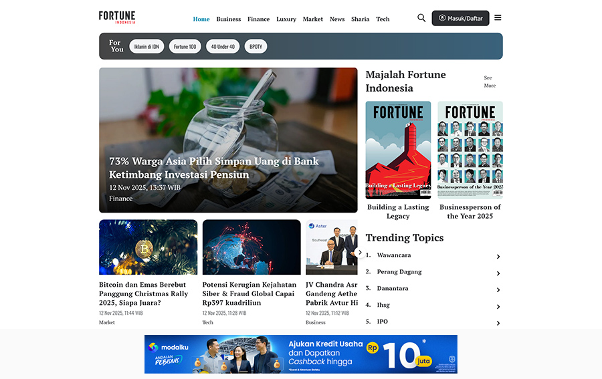Viewport: 602px width, 379px height.
Task: Select the 40 Under 40 pill
Action: pyautogui.click(x=223, y=47)
